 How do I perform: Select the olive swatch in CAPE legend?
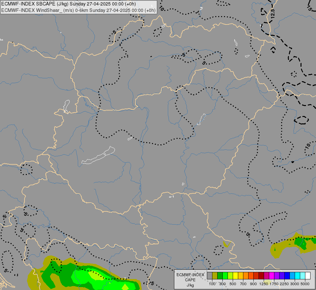(215, 276)
